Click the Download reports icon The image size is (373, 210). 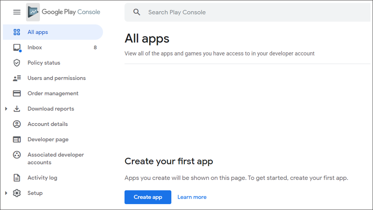[17, 109]
